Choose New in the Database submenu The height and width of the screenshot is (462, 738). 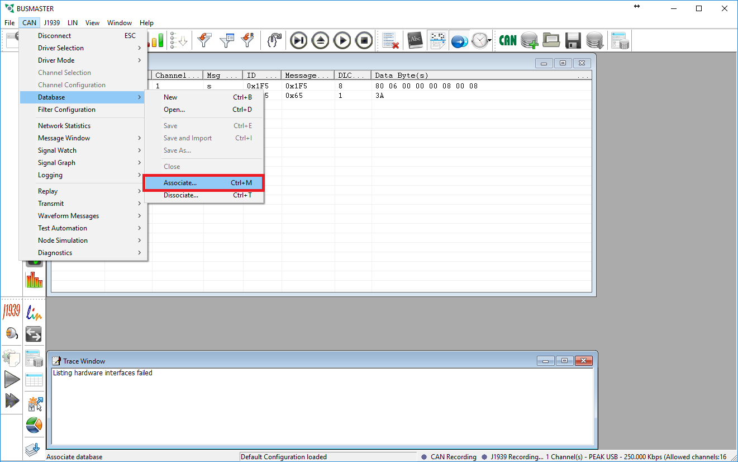coord(204,97)
